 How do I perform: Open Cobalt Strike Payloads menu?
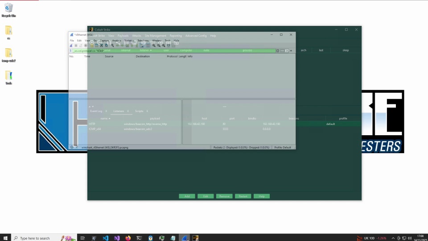[123, 36]
